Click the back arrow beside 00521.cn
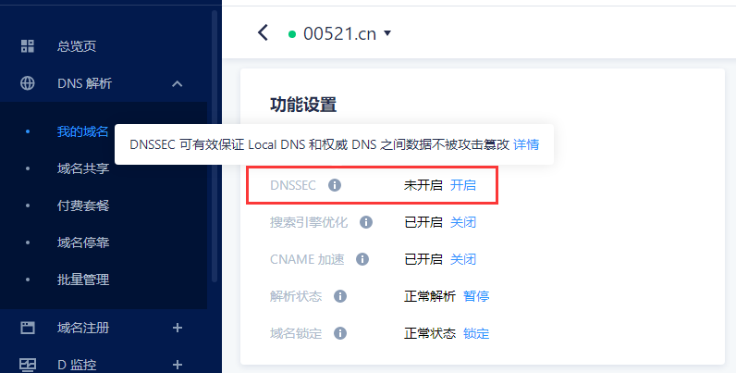Viewport: 736px width, 373px height. coord(263,33)
